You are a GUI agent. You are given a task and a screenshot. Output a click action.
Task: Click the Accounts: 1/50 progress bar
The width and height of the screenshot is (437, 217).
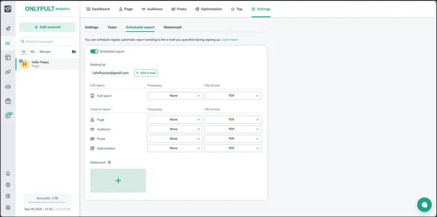(47, 202)
